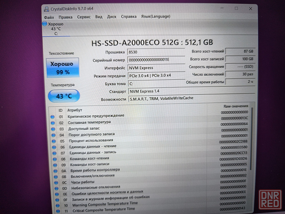
Task: Click the Хорошо 99 % health status button
Action: coord(63,68)
